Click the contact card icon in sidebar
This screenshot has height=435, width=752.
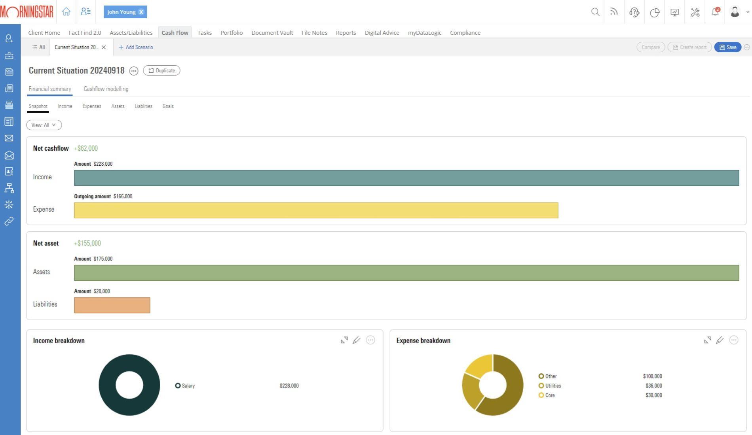point(9,171)
